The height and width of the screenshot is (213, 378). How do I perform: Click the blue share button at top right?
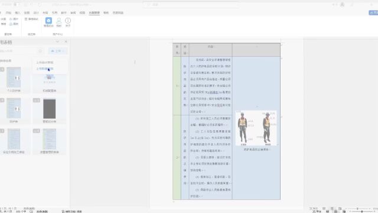[x=373, y=12]
